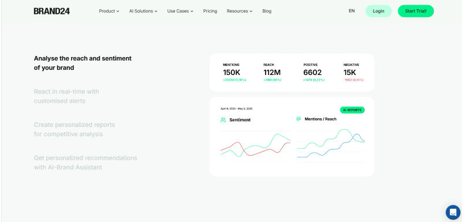Click the Sentiment chart title
462x222 pixels.
click(x=240, y=120)
